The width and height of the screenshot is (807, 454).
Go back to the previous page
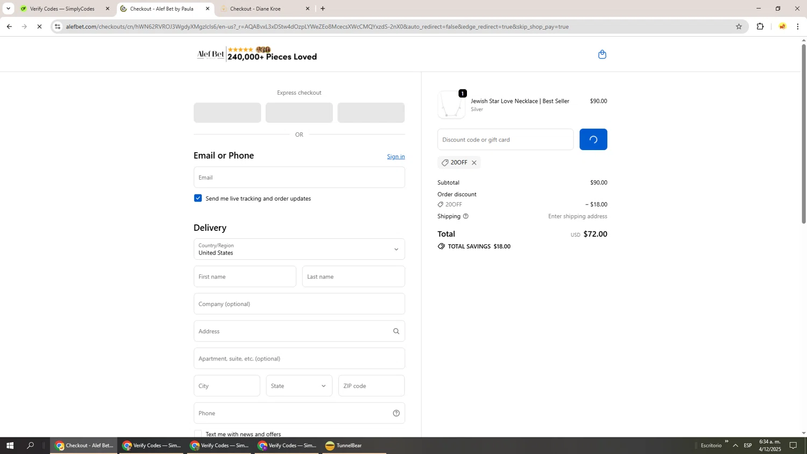[x=9, y=26]
